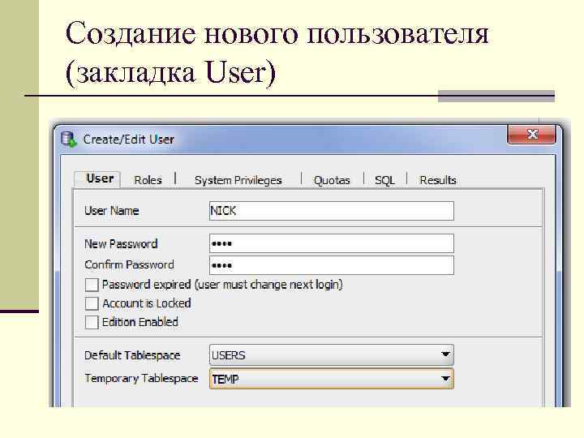Click the Create/Edit User database icon
This screenshot has width=584, height=438.
(68, 140)
